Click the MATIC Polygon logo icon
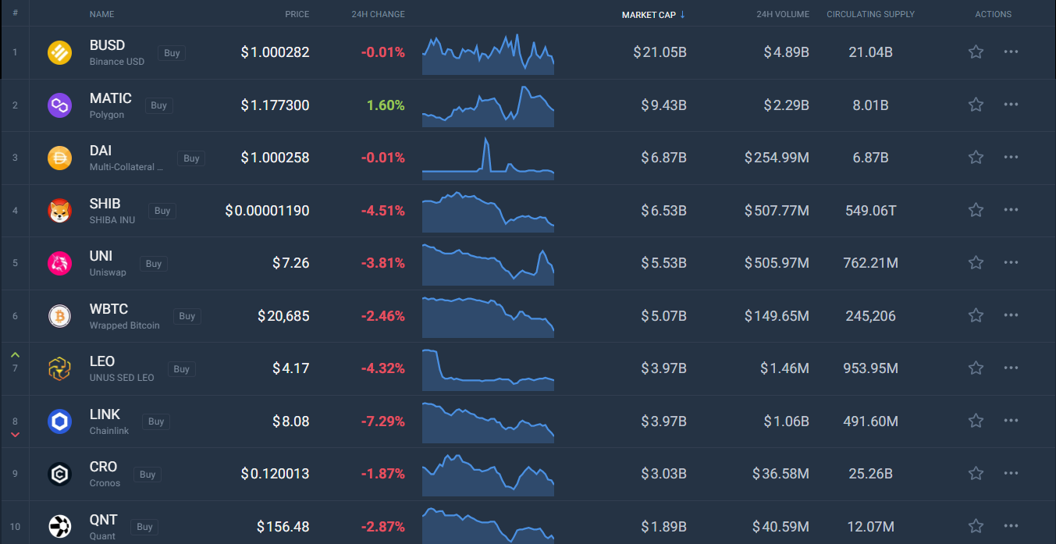 click(60, 105)
